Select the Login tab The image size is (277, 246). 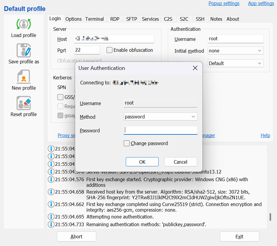click(x=55, y=19)
